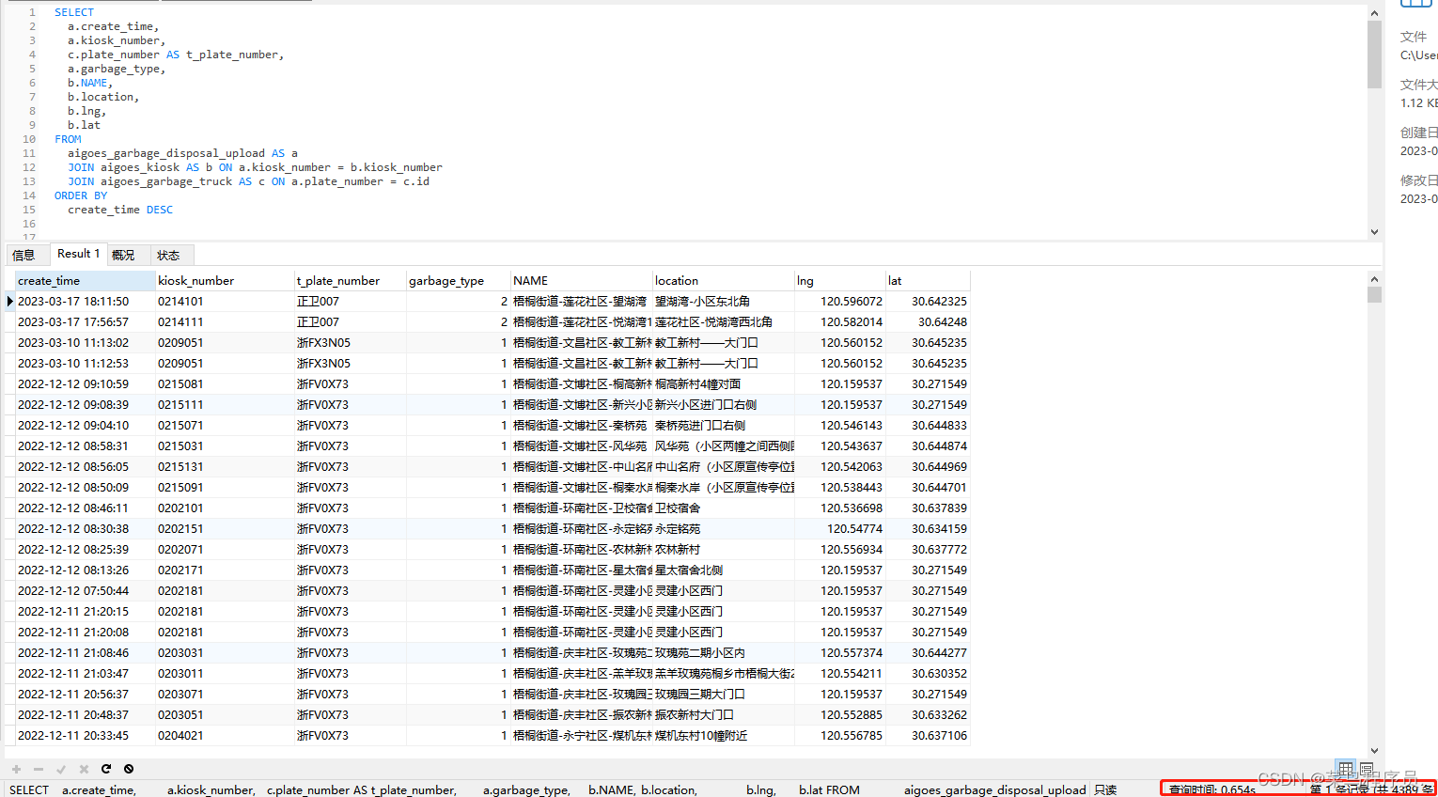This screenshot has height=797, width=1438.
Task: Apply record changes with the checkmark icon
Action: [x=61, y=769]
